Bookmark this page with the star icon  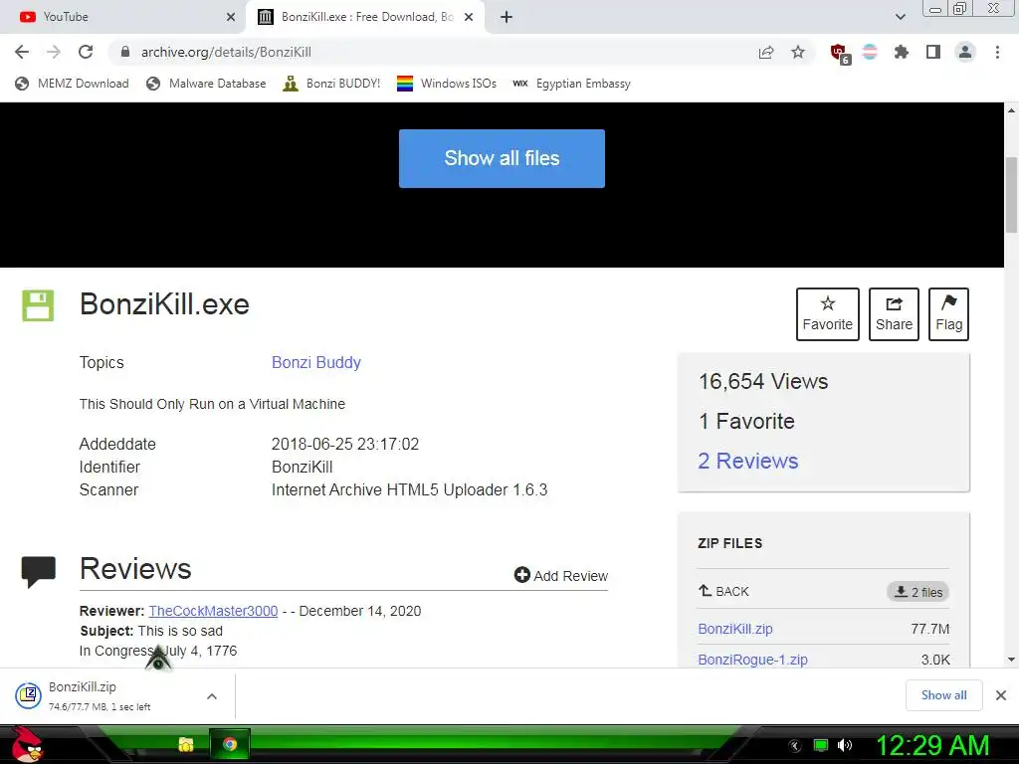798,52
